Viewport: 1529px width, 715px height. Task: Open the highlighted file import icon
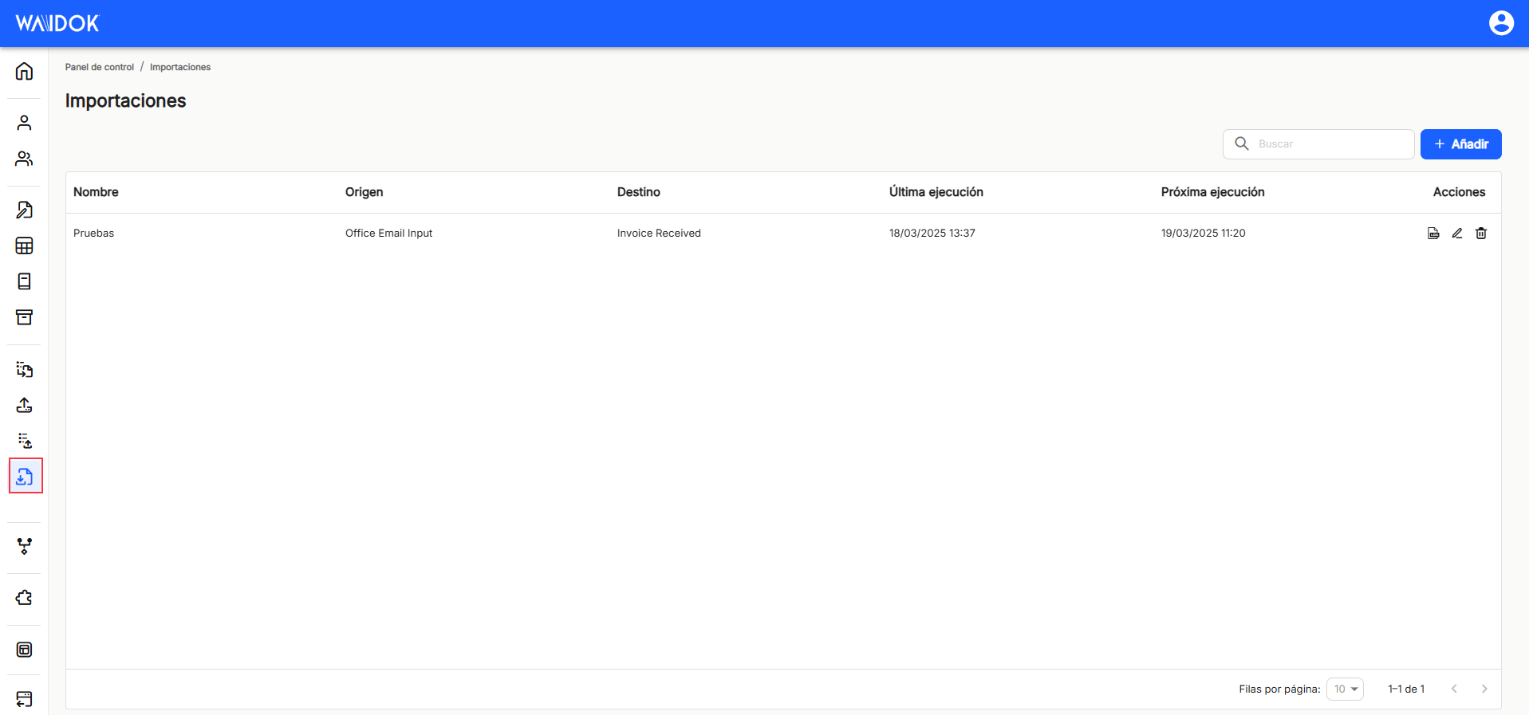tap(25, 476)
